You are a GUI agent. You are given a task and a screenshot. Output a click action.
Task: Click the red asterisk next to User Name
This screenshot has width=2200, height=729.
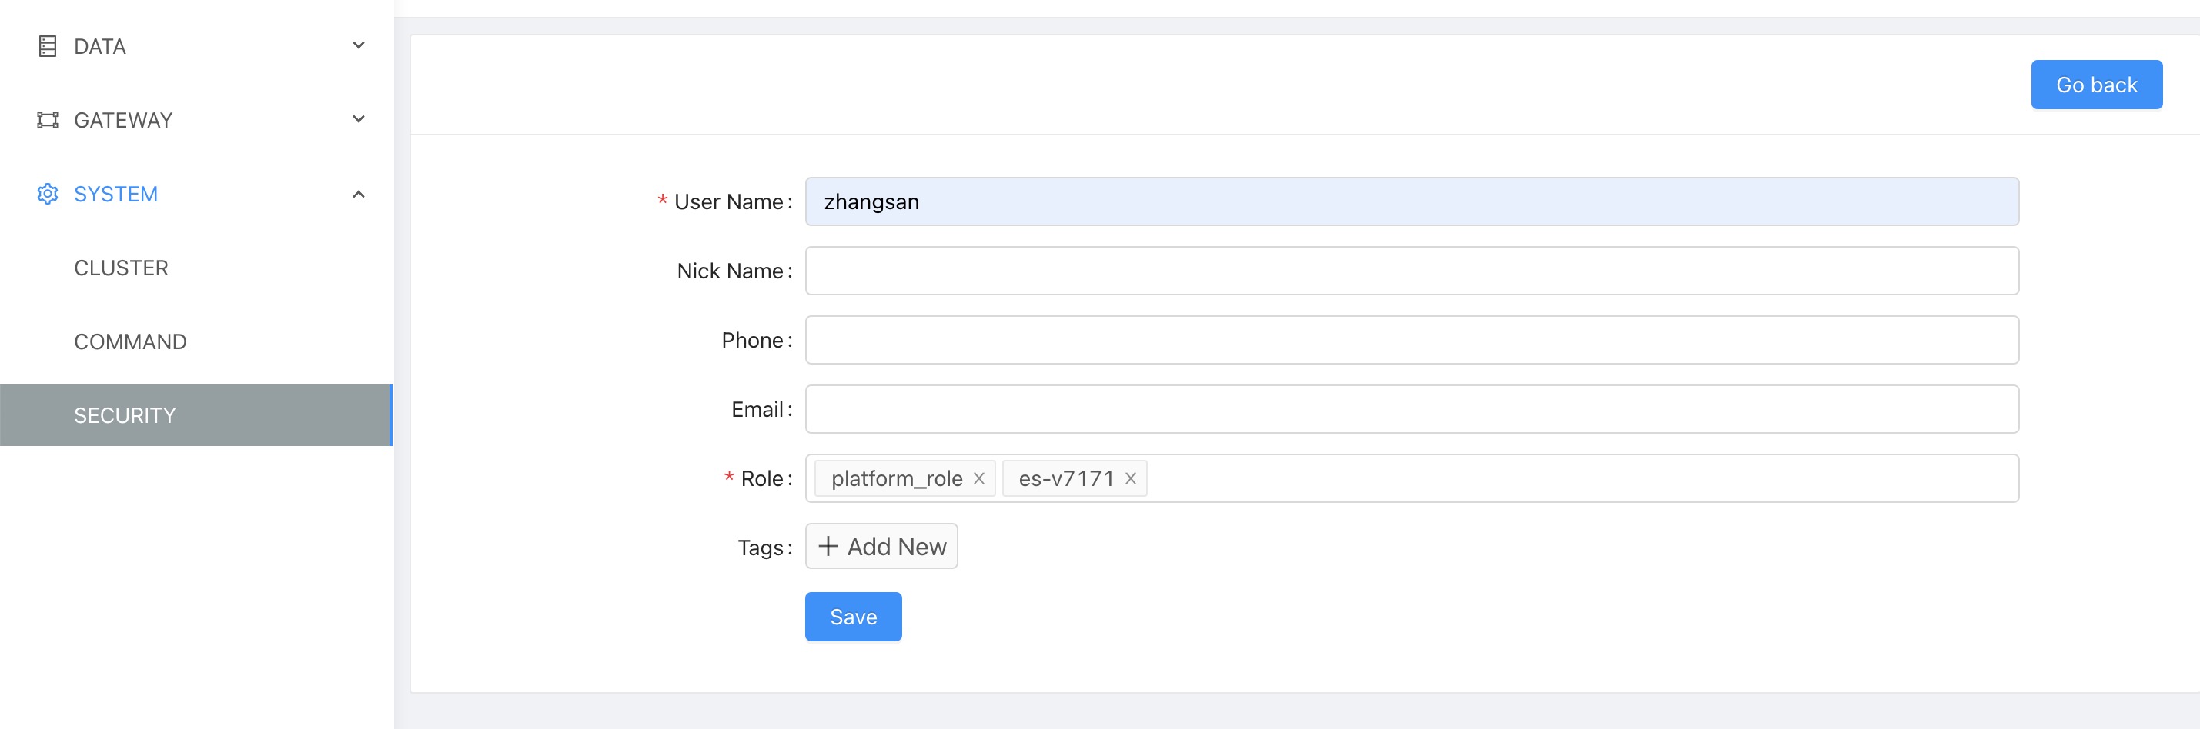pos(661,201)
